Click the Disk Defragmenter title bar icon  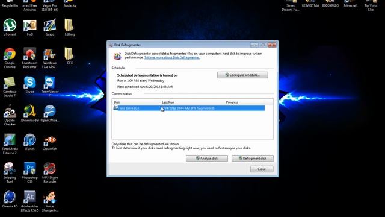tap(111, 45)
